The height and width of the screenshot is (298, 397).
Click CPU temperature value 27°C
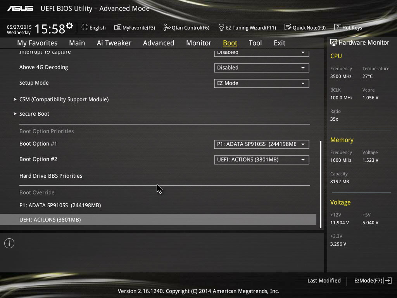(368, 76)
